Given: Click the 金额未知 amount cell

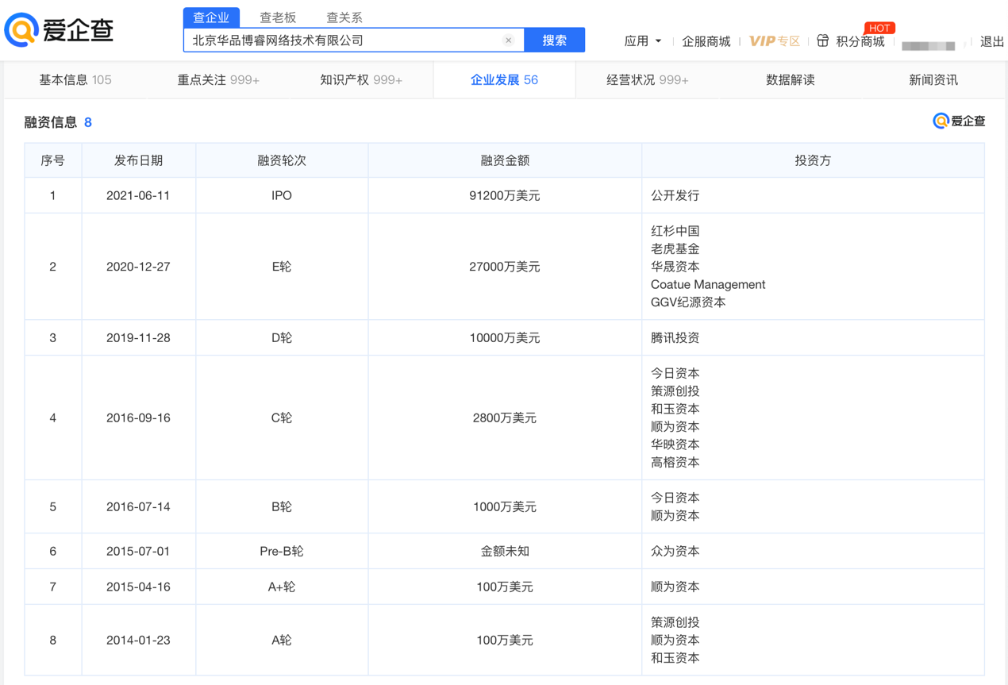Looking at the screenshot, I should coord(505,551).
